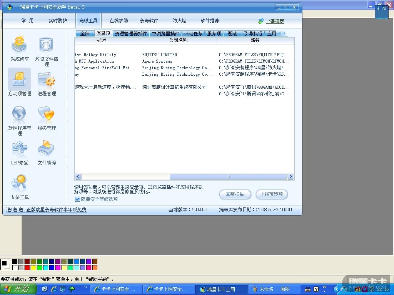
Task: Click the Rising 卡卡 title bar logo
Action: pyautogui.click(x=10, y=7)
